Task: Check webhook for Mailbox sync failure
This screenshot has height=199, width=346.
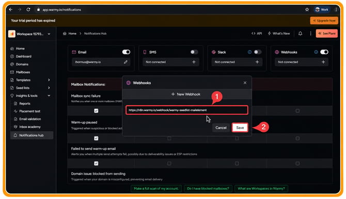Action: coord(297,111)
